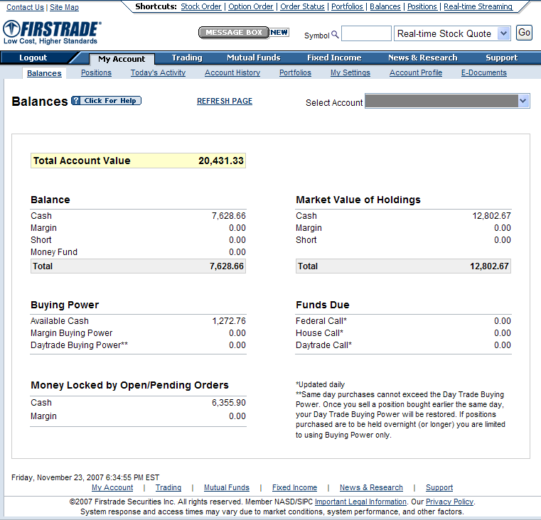This screenshot has width=541, height=520.
Task: Click the footer My Account link
Action: pyautogui.click(x=112, y=487)
